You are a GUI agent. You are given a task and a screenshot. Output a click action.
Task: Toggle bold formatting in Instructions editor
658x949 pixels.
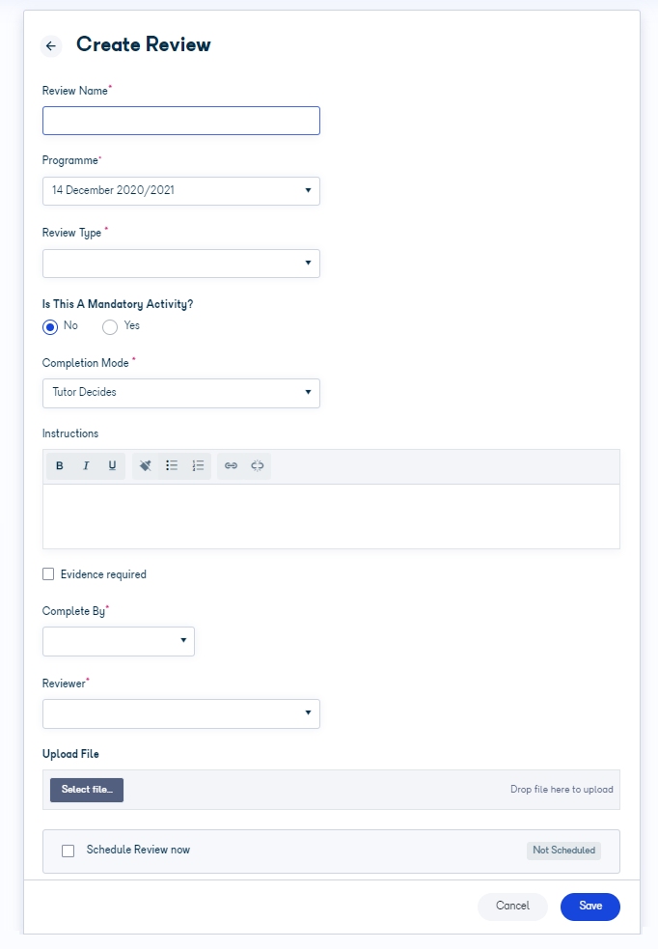59,465
